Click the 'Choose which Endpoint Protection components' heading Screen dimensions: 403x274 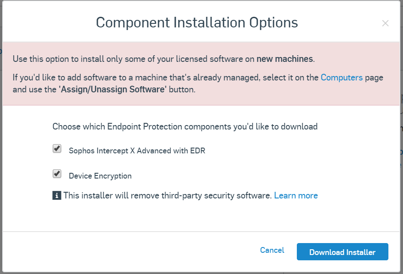(x=185, y=127)
